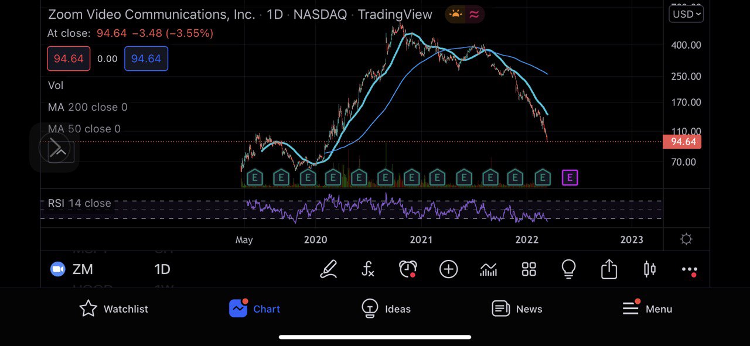The image size is (750, 346).
Task: Open the drawing tools pen icon
Action: pos(329,269)
